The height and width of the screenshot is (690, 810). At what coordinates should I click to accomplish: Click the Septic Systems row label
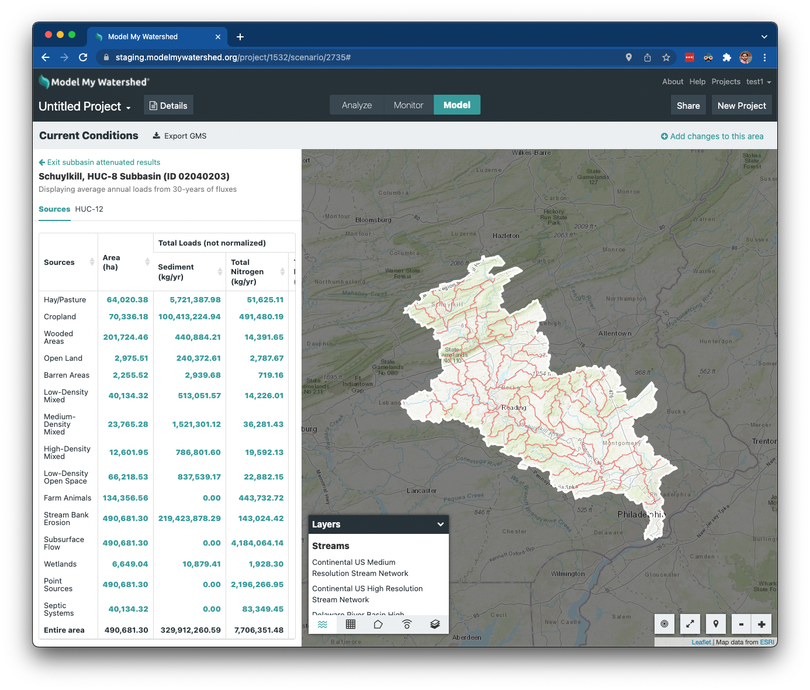tap(58, 609)
